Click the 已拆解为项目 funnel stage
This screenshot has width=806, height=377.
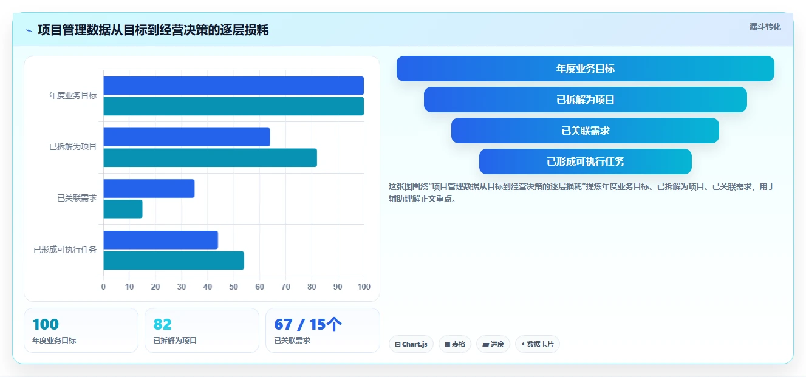pos(586,100)
